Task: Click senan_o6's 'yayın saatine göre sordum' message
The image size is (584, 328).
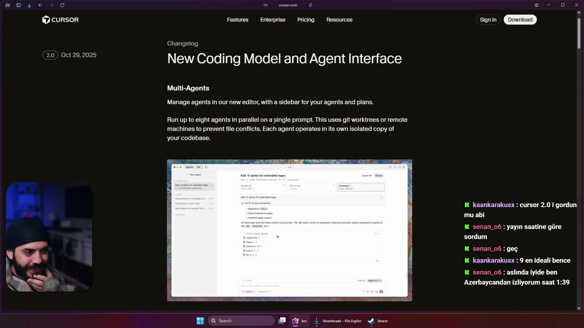Action: tap(513, 232)
